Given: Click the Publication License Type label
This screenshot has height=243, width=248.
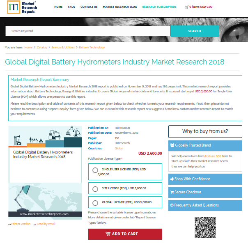Looking at the screenshot, I should (104, 159).
